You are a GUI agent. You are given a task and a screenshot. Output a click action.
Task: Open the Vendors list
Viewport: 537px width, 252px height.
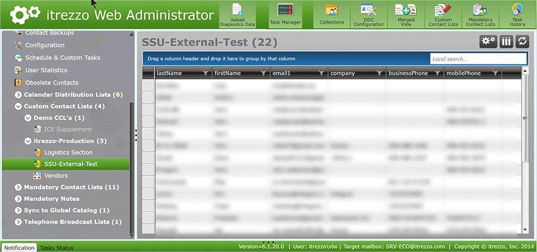tap(56, 175)
